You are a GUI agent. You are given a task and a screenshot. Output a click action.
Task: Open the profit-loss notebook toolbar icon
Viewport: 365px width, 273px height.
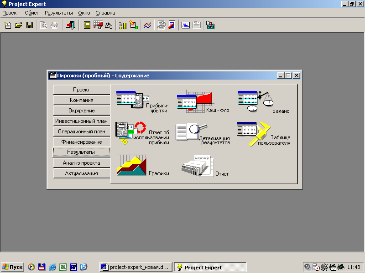[x=87, y=25]
